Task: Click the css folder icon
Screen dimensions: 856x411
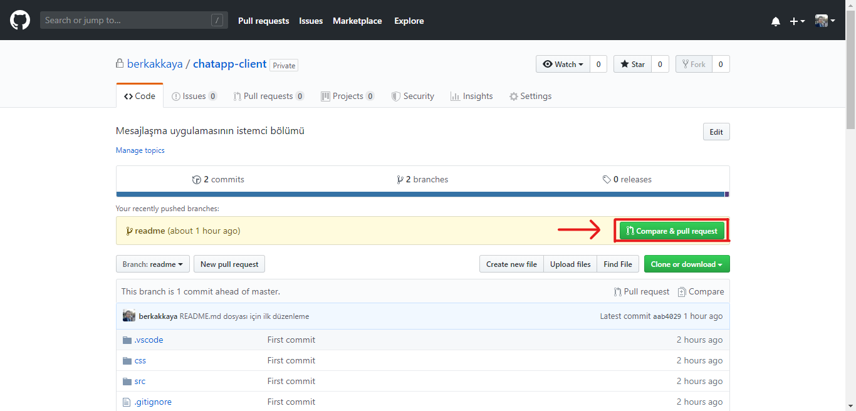Action: (x=127, y=360)
